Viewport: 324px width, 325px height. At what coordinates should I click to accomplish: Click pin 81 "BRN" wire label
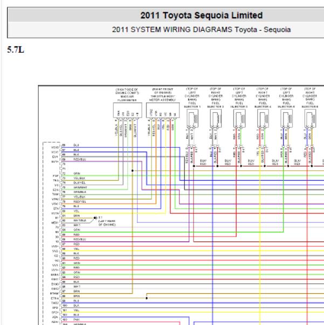point(77,216)
